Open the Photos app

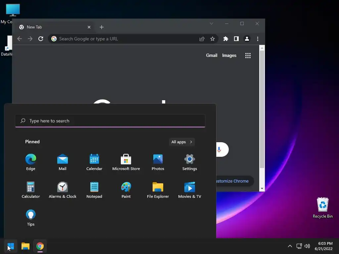point(158,162)
